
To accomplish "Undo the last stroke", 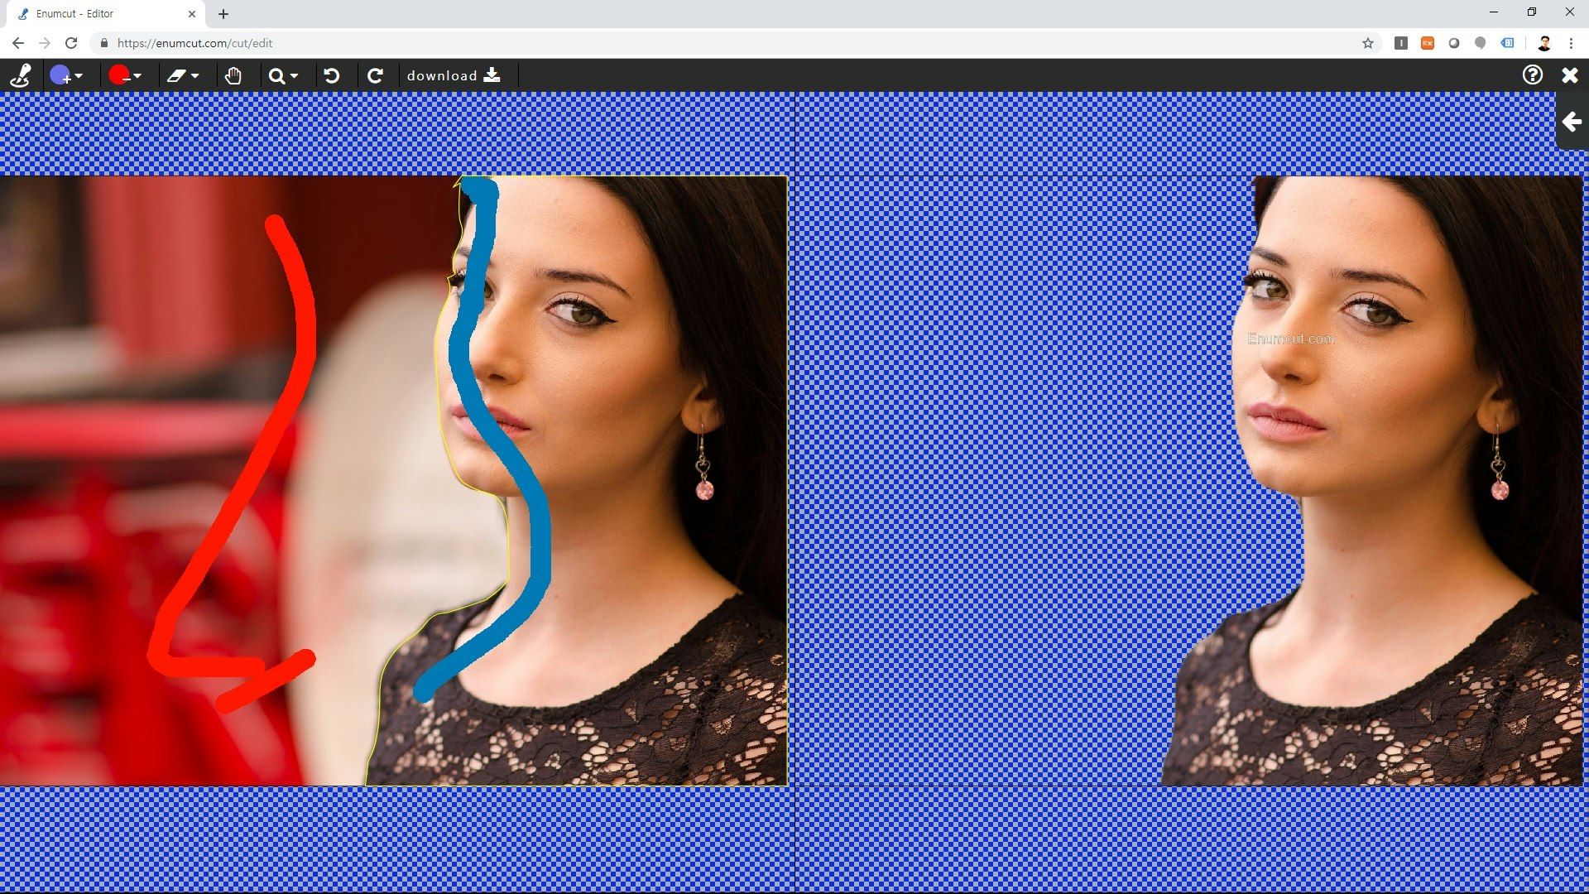I will click(x=332, y=75).
